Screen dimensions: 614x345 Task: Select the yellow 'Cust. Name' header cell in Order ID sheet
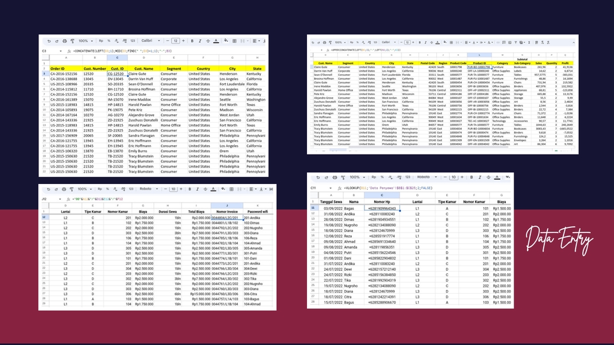coord(144,68)
